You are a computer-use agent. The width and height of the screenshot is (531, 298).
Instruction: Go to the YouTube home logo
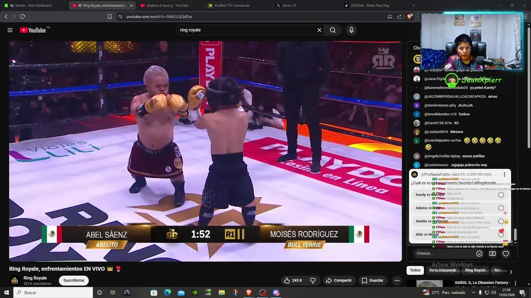(x=33, y=30)
